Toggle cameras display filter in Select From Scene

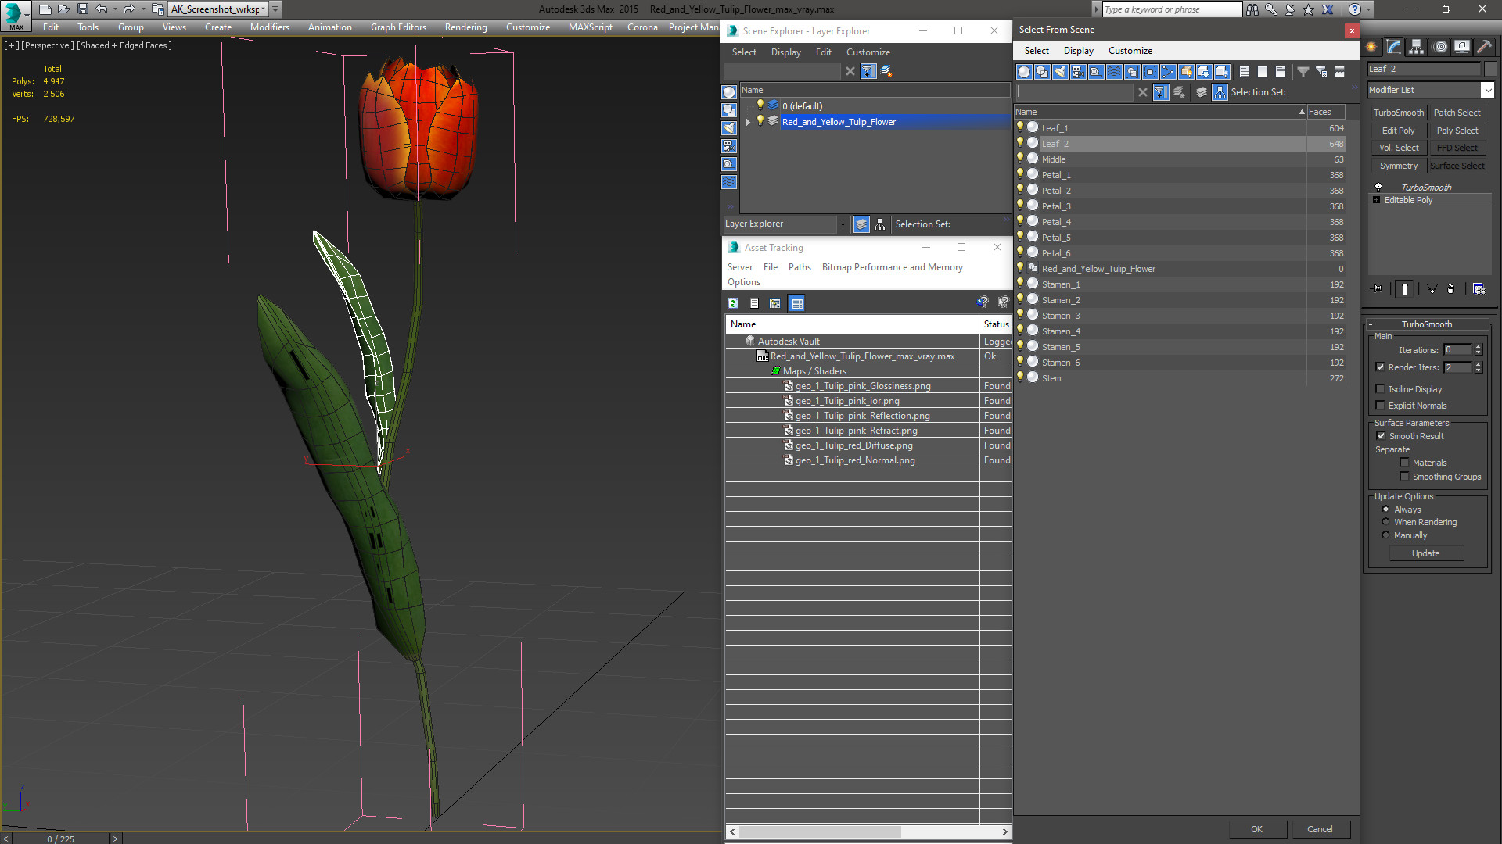[x=1077, y=72]
